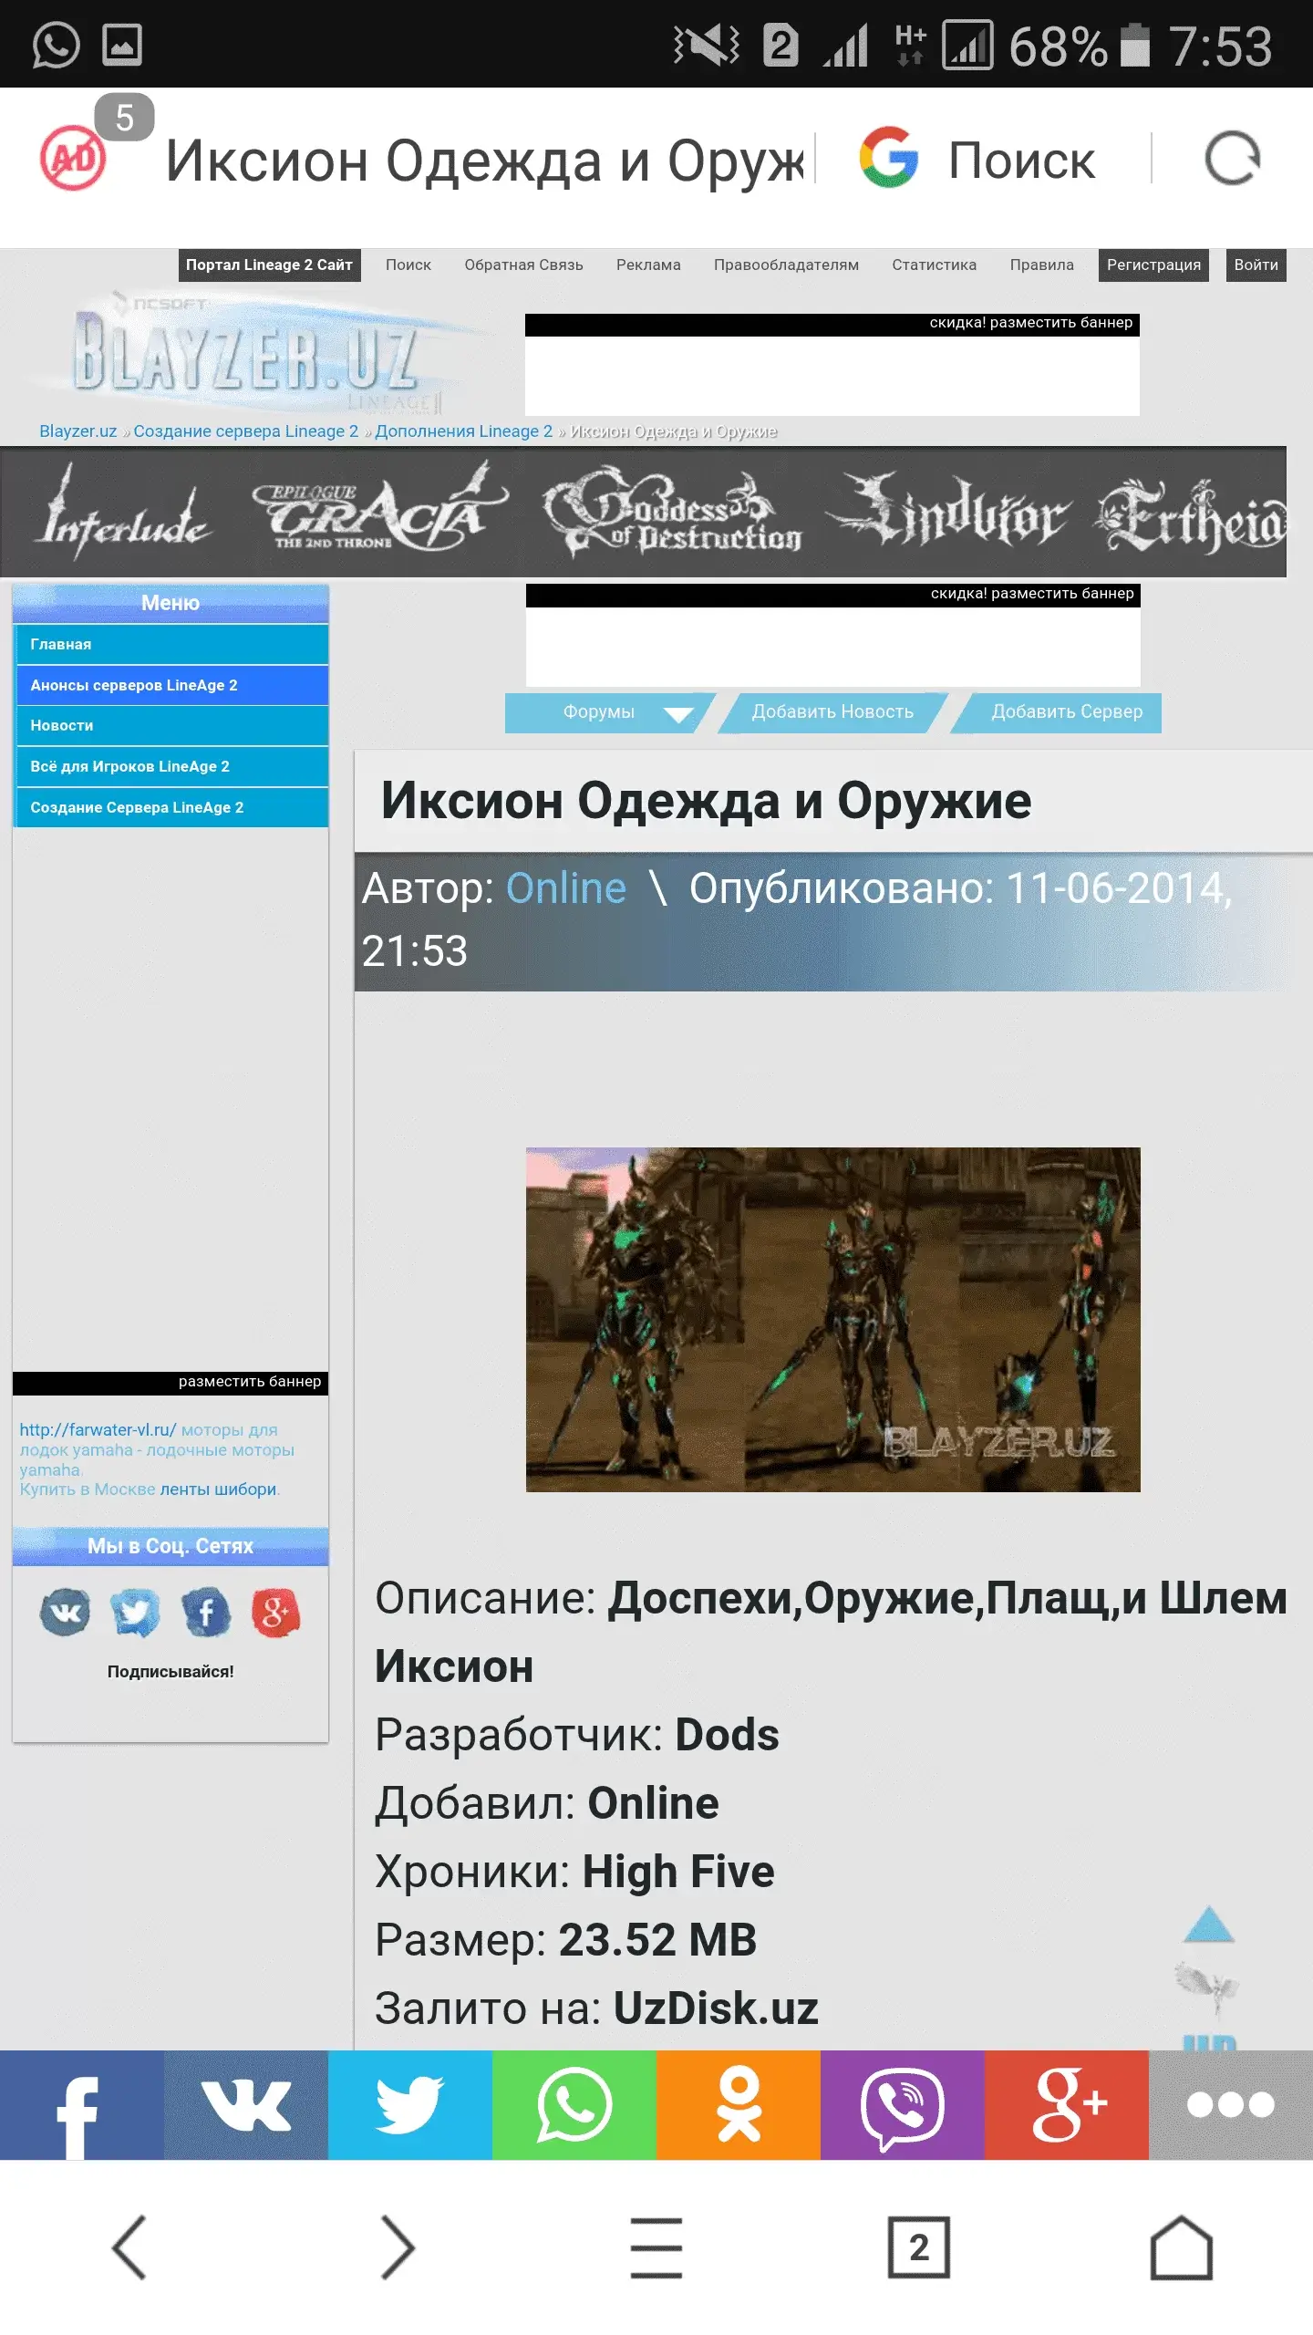Open ленты шибори link
Image resolution: width=1313 pixels, height=2335 pixels.
[x=218, y=1489]
